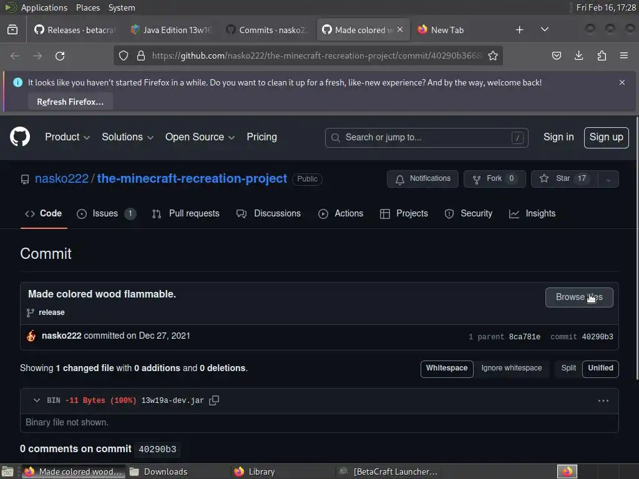This screenshot has height=479, width=639.
Task: Open the Firefox extensions puzzle icon
Action: click(602, 56)
